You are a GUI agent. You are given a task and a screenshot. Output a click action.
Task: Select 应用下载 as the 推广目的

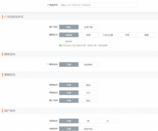pos(88,27)
